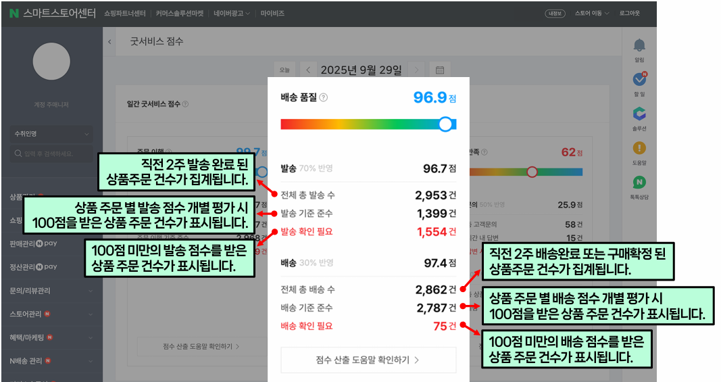Open the 알림 bell notifications
The height and width of the screenshot is (382, 721).
[x=639, y=46]
